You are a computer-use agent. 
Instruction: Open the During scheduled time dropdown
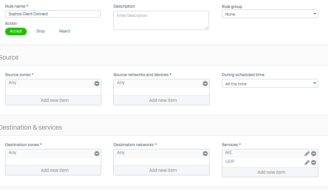pyautogui.click(x=270, y=84)
